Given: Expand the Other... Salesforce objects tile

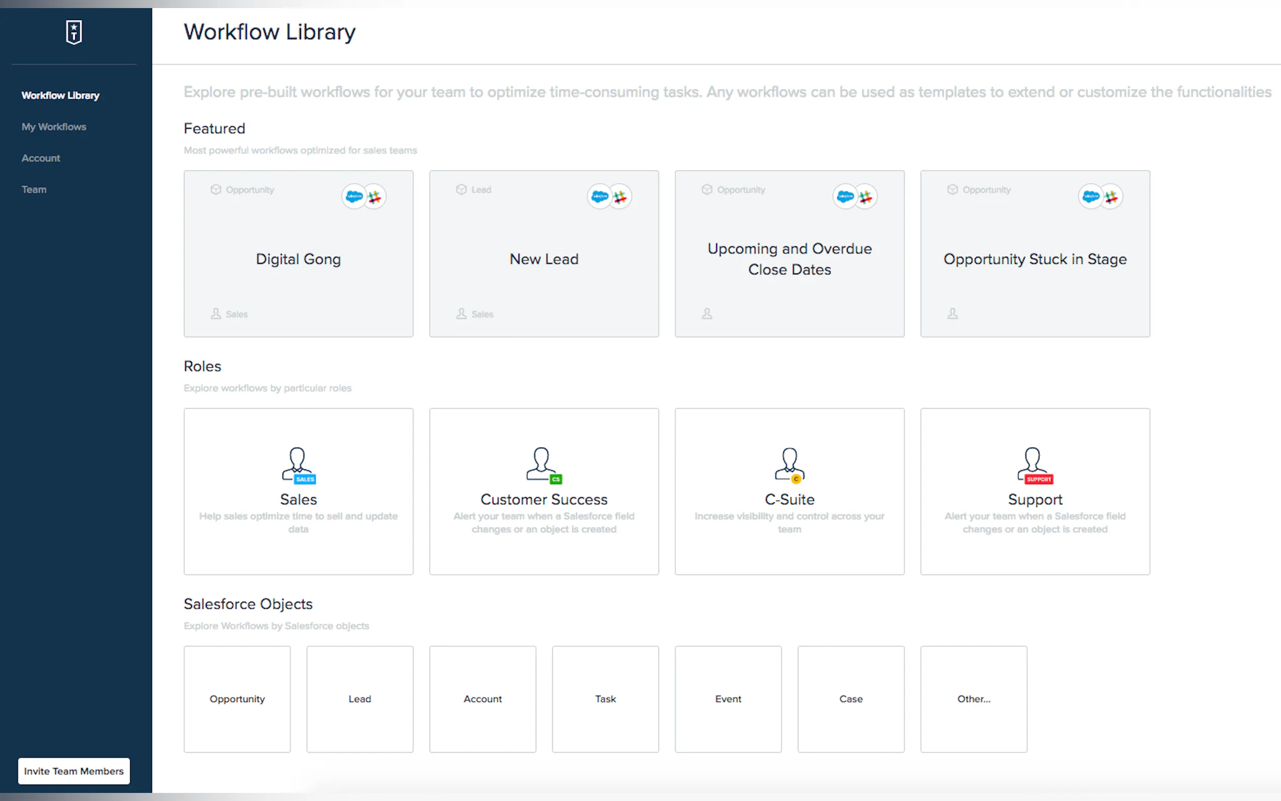Looking at the screenshot, I should [x=973, y=699].
